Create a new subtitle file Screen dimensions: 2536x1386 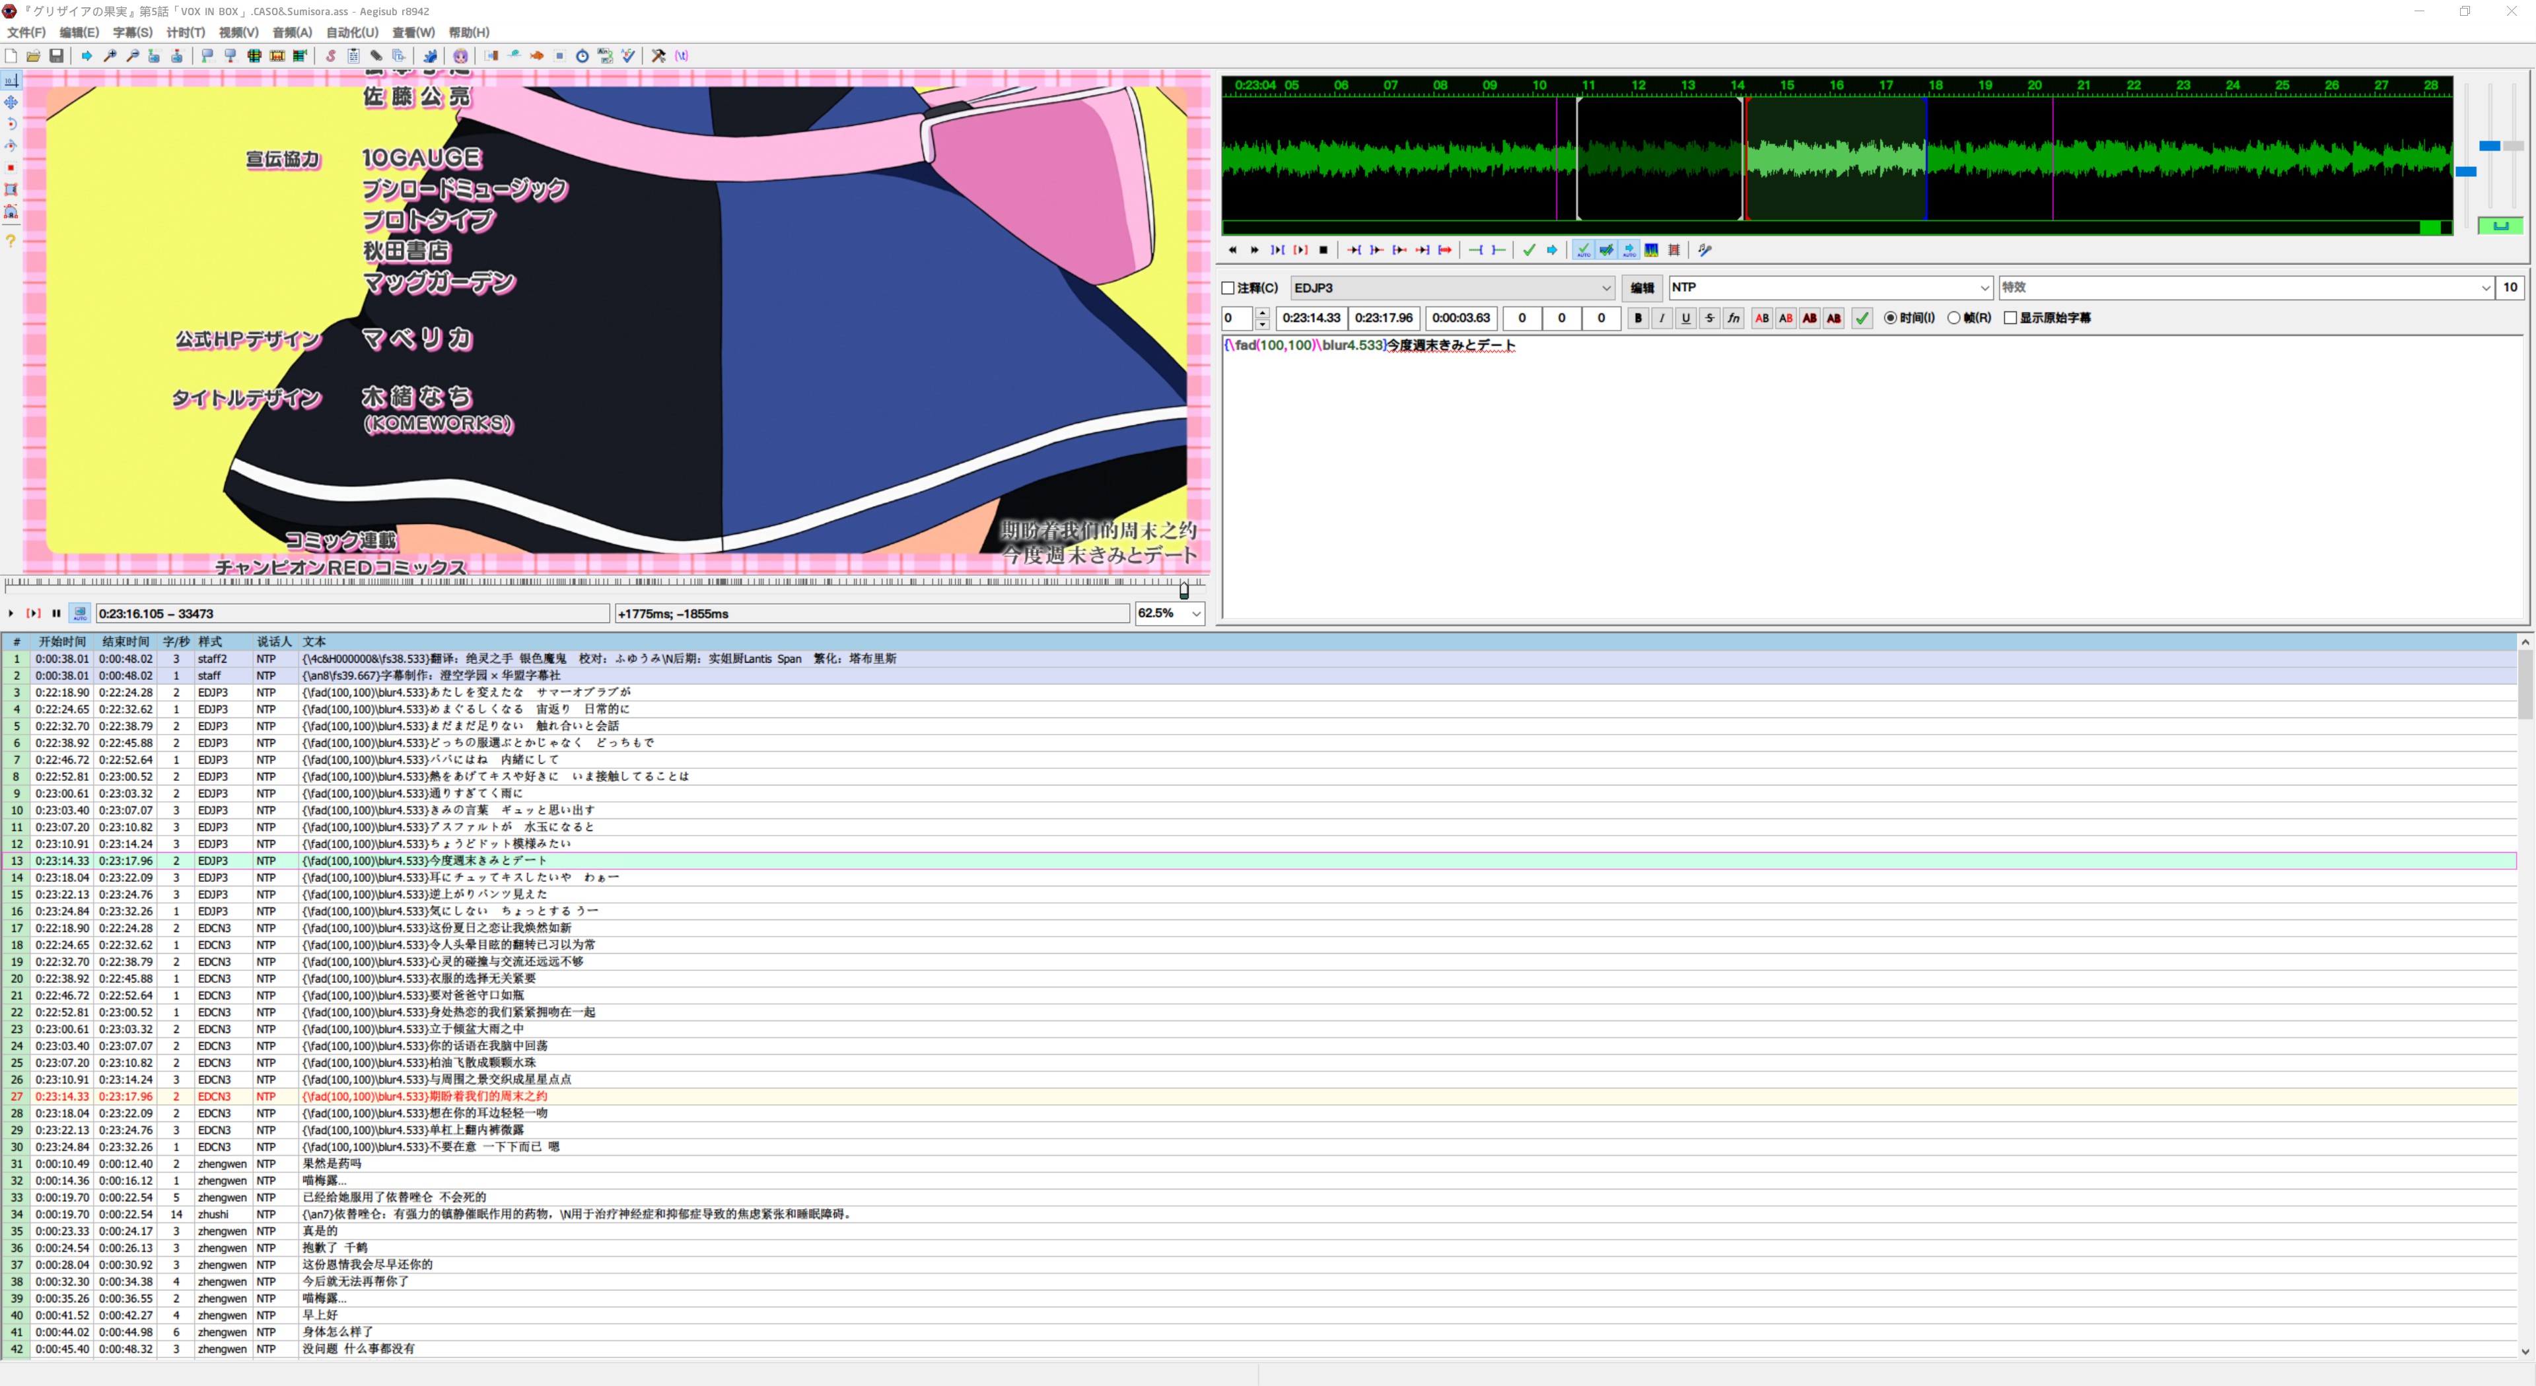11,56
